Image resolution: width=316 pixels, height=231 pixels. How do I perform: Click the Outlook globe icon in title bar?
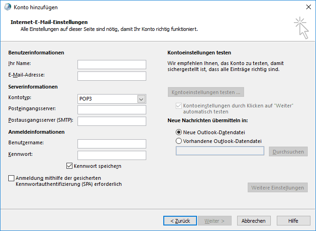pyautogui.click(x=6, y=7)
